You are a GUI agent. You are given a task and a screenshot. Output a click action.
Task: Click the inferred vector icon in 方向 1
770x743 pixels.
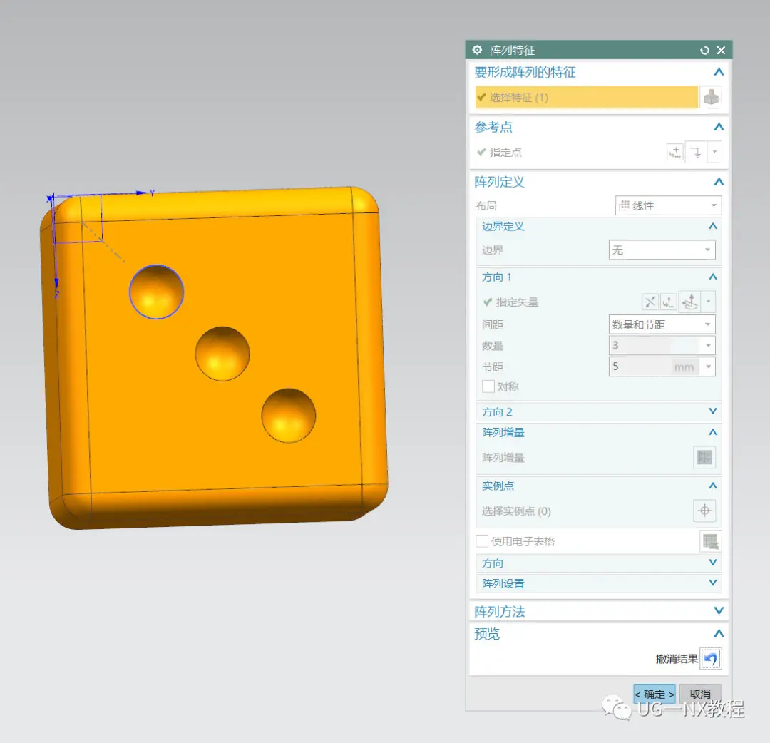pyautogui.click(x=690, y=302)
